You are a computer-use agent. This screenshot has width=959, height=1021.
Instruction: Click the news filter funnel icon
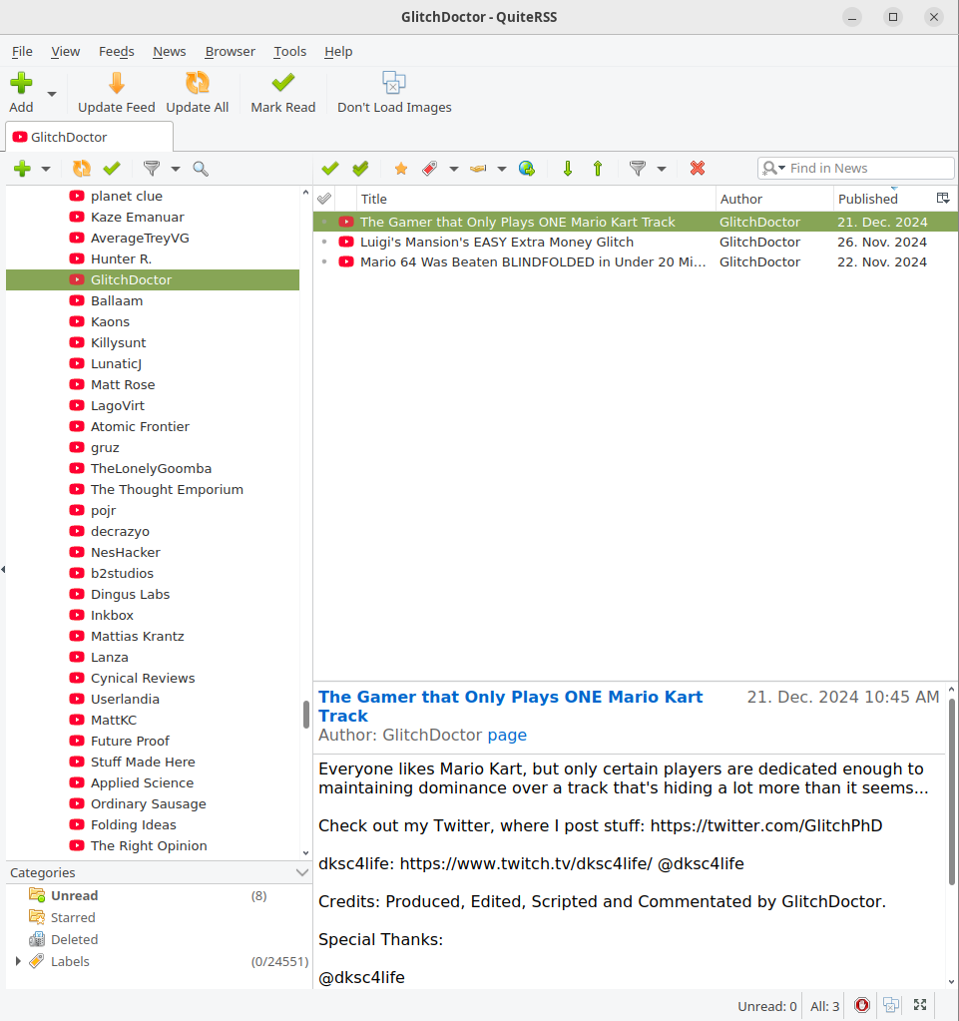point(638,169)
